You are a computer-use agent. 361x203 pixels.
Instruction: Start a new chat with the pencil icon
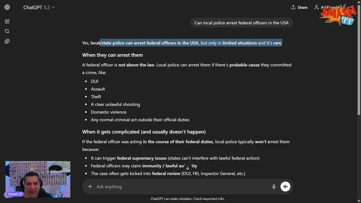(x=7, y=21)
